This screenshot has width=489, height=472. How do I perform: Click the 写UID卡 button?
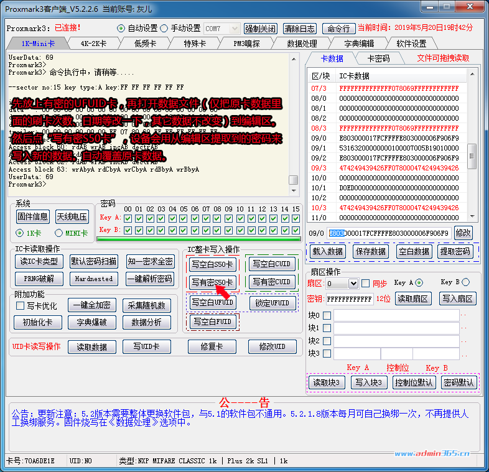(147, 346)
